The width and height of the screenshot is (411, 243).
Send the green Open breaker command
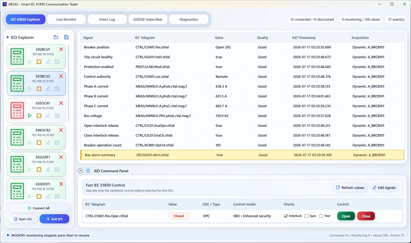tap(346, 216)
